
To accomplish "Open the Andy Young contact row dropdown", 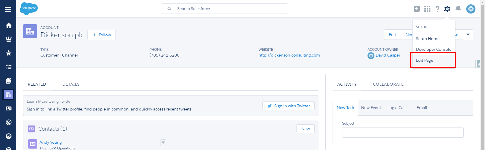I will click(163, 142).
